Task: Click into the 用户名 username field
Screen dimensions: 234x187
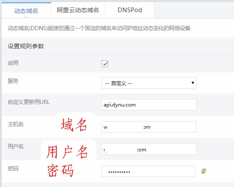Action: (x=149, y=149)
